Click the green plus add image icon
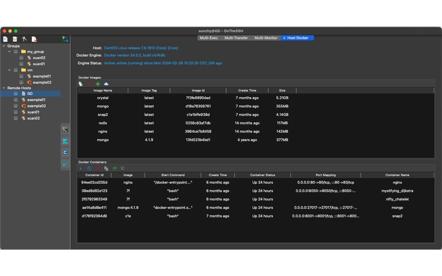 click(x=98, y=84)
